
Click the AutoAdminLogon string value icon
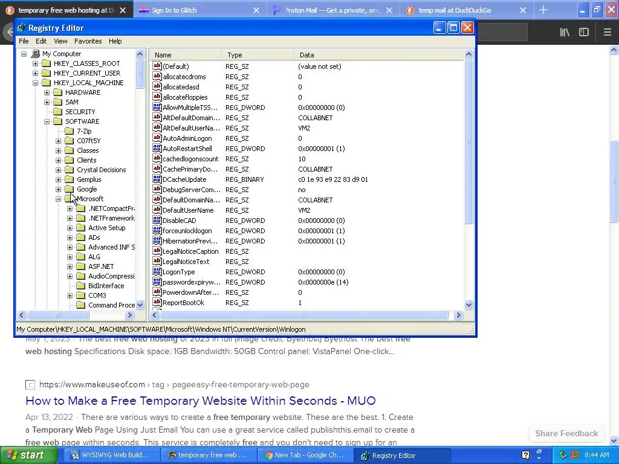point(157,138)
